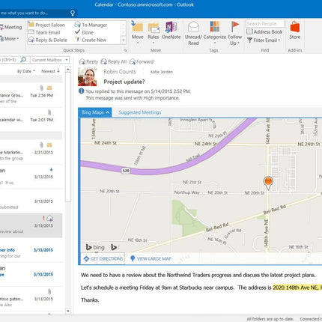The height and width of the screenshot is (322, 322).
Task: Click Reply All in reading pane
Action: [114, 61]
